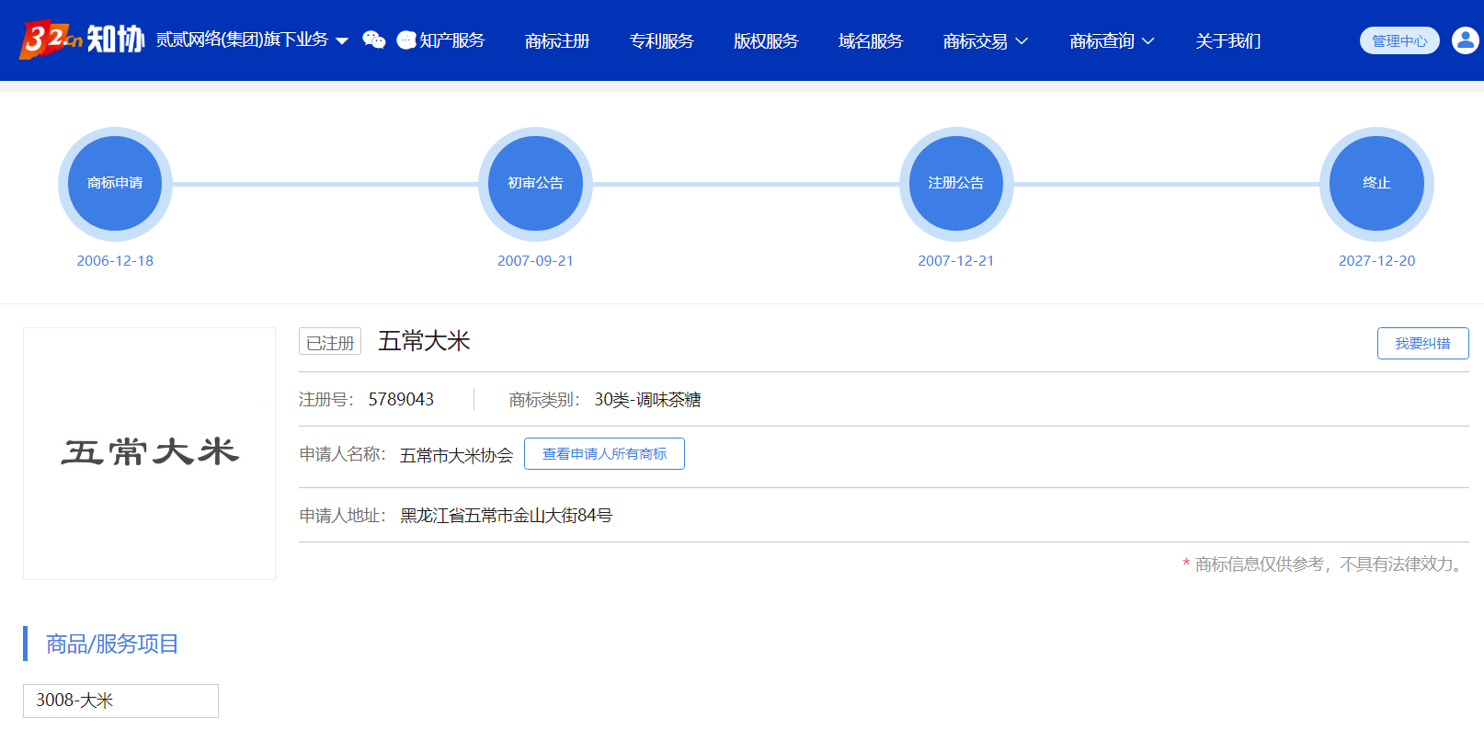Click the 知产服务 chat bubble icon
Image resolution: width=1484 pixels, height=729 pixels.
(406, 40)
